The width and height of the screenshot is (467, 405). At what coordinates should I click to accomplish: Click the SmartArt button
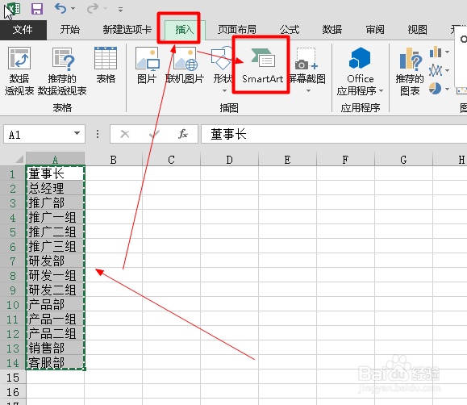[262, 66]
